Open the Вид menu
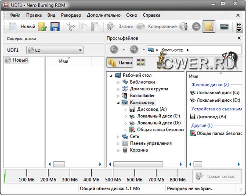The image size is (246, 195). click(51, 15)
